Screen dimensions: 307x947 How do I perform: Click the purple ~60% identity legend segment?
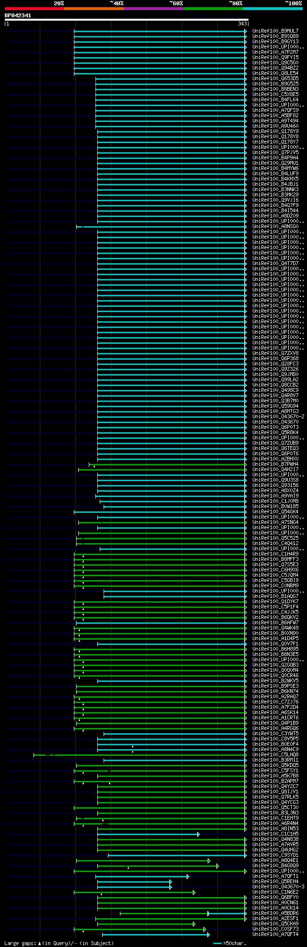[153, 9]
